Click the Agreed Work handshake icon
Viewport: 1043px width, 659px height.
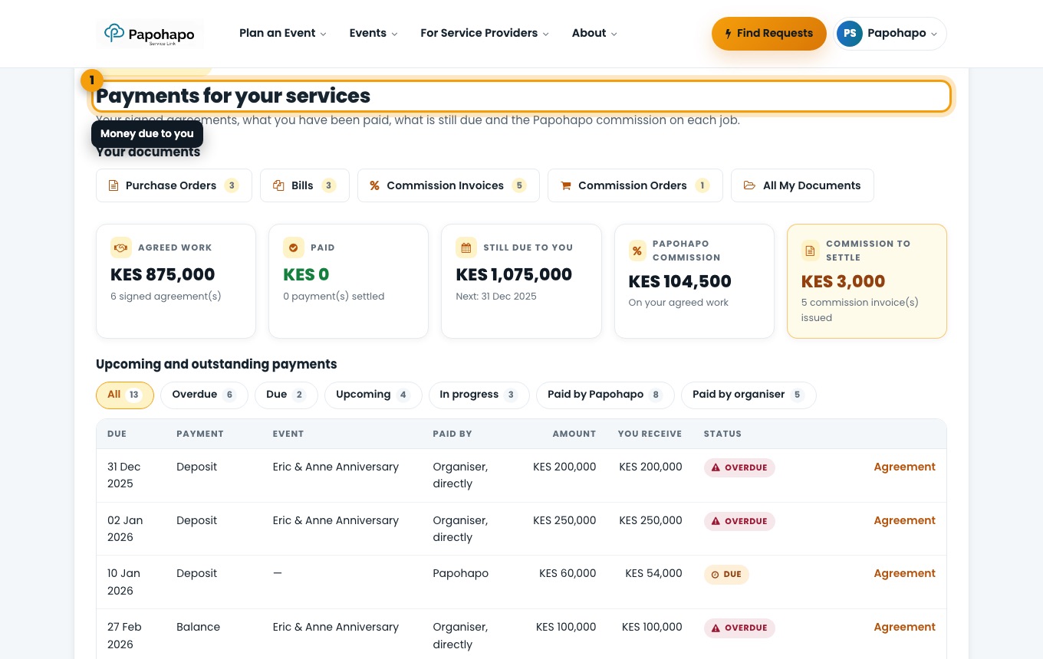pyautogui.click(x=121, y=248)
